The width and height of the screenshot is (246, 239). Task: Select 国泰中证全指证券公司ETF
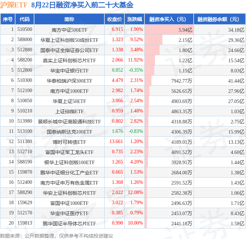click(x=69, y=50)
